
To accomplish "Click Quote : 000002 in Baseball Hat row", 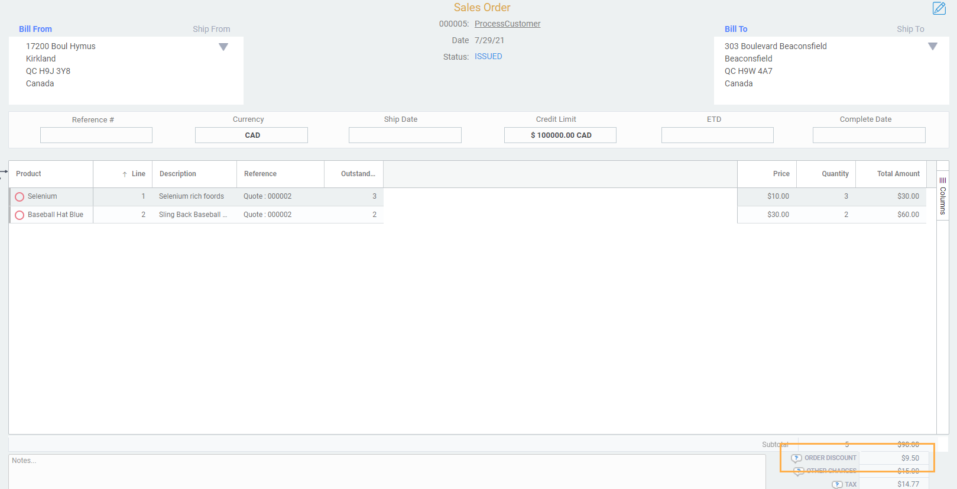I will (268, 215).
